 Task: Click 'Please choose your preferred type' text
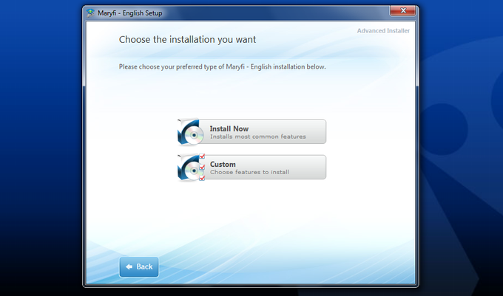pos(223,67)
